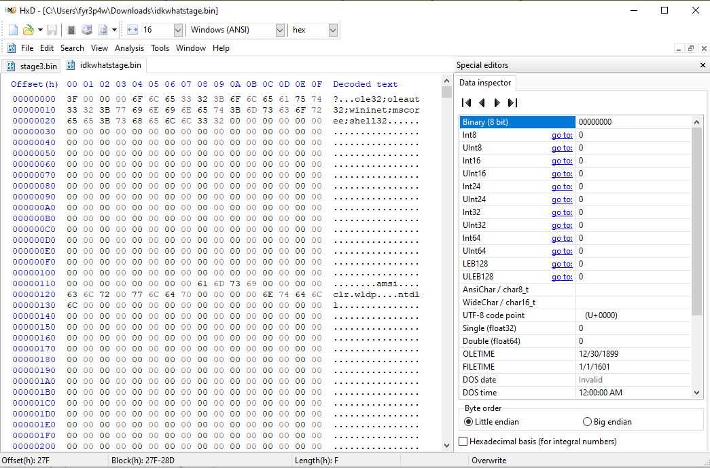Click the hex view vertical scrollbar down arrow
The image size is (710, 468).
click(x=446, y=446)
